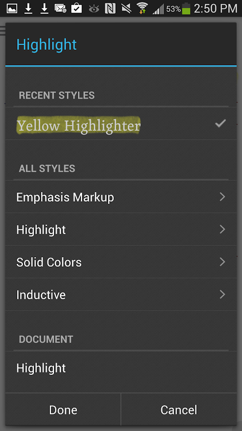Image resolution: width=242 pixels, height=431 pixels.
Task: Expand Emphasis Markup chevron arrow
Action: tap(222, 197)
